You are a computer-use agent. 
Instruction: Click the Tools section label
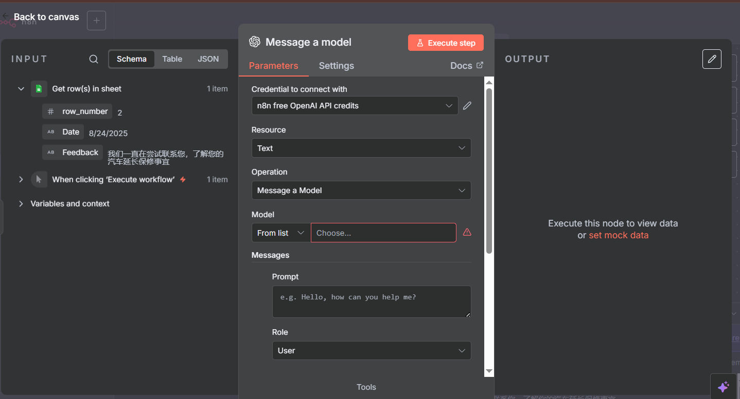click(366, 387)
